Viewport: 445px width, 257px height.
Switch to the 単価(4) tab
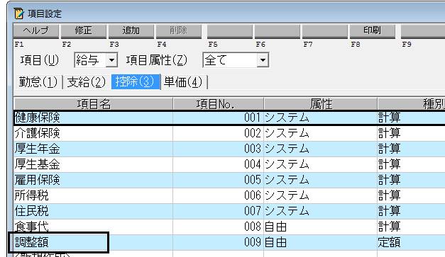click(183, 82)
